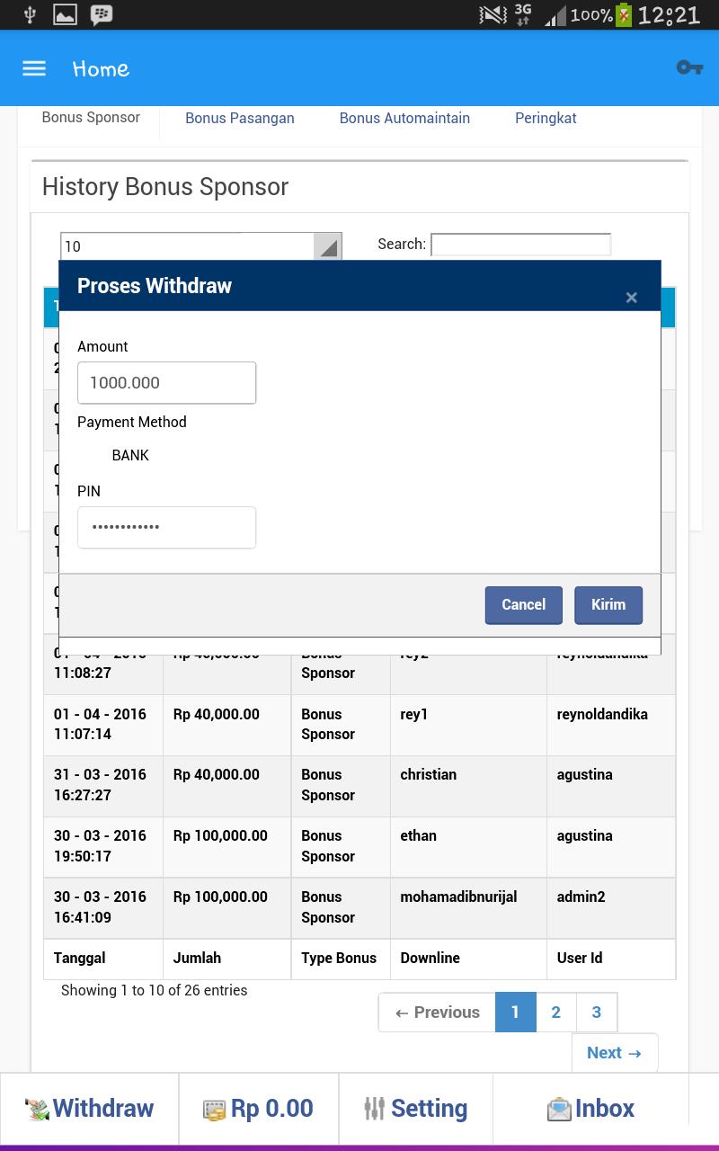Image resolution: width=719 pixels, height=1151 pixels.
Task: Submit withdraw with Kirim button
Action: [608, 605]
